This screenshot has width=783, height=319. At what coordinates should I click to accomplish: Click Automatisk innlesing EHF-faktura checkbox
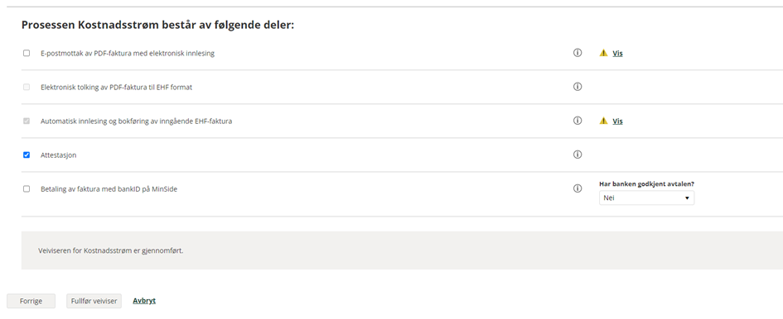tap(27, 121)
